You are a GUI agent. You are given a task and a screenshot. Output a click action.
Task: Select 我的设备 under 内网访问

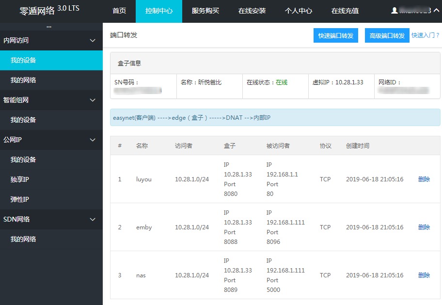51,60
